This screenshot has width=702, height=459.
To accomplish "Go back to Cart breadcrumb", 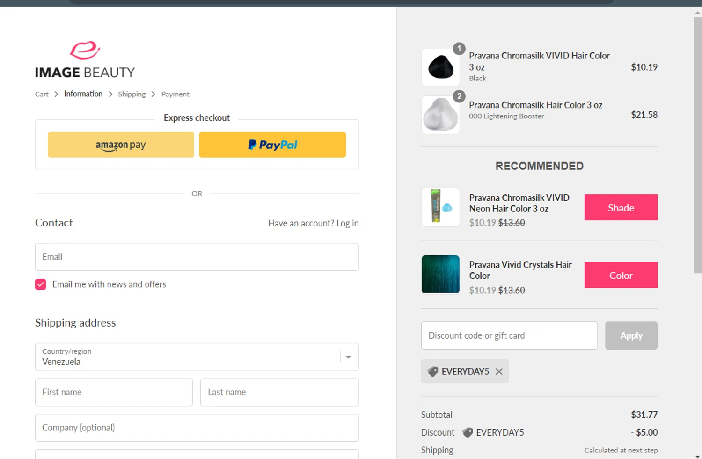I will [42, 94].
